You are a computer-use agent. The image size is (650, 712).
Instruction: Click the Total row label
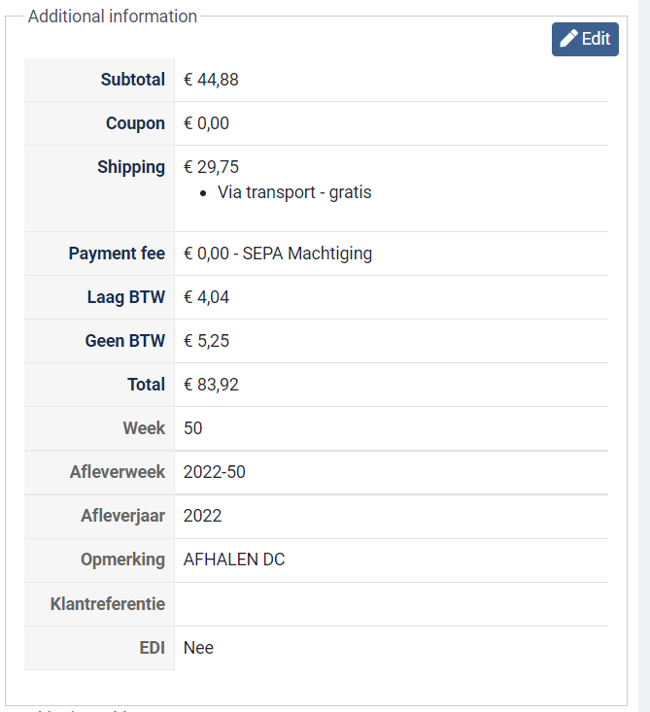(146, 385)
